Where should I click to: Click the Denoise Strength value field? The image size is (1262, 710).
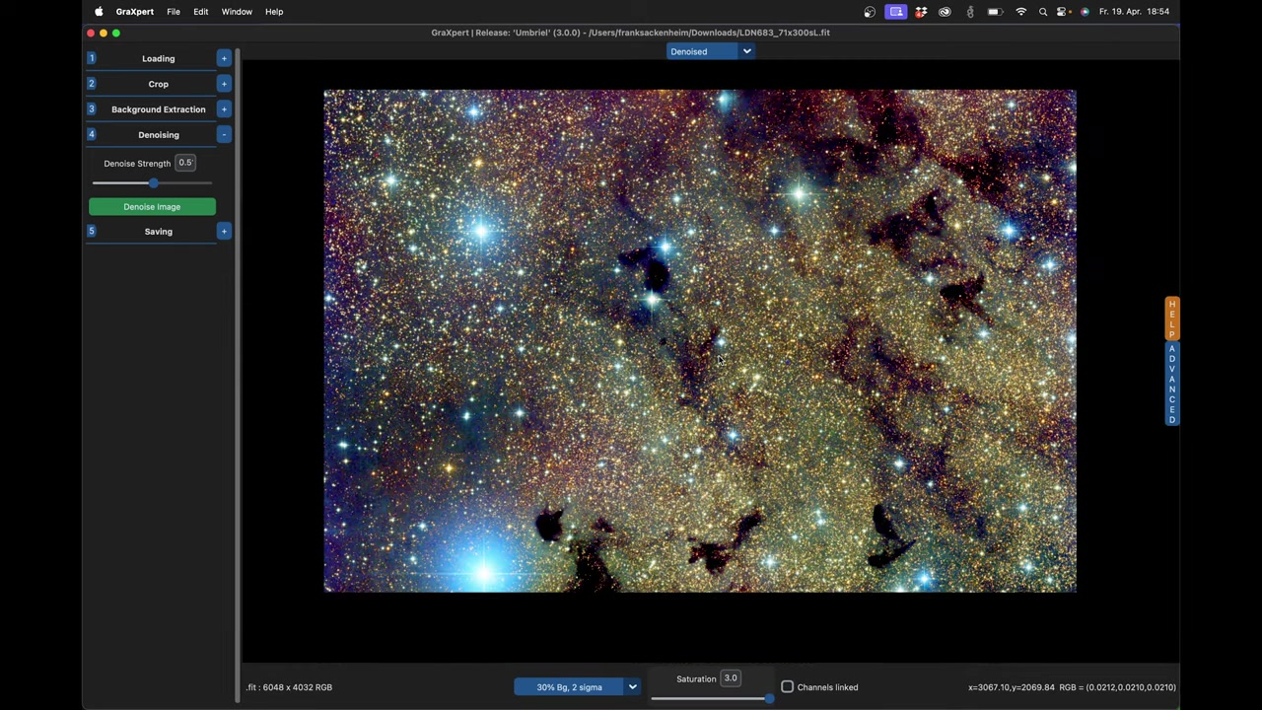185,163
